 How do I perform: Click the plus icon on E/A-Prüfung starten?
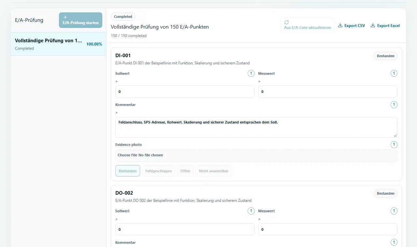pos(65,17)
